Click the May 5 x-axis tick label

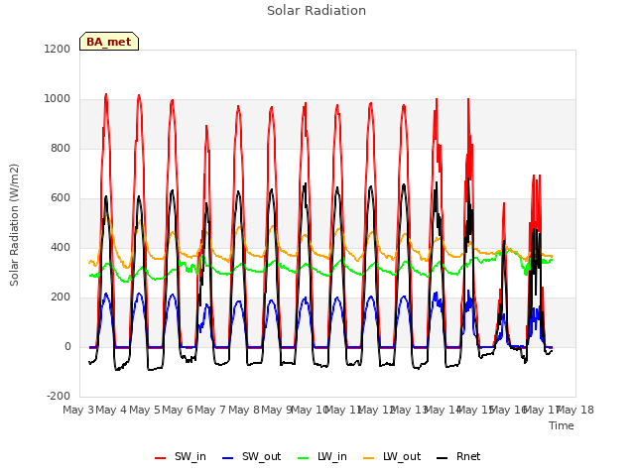click(145, 410)
